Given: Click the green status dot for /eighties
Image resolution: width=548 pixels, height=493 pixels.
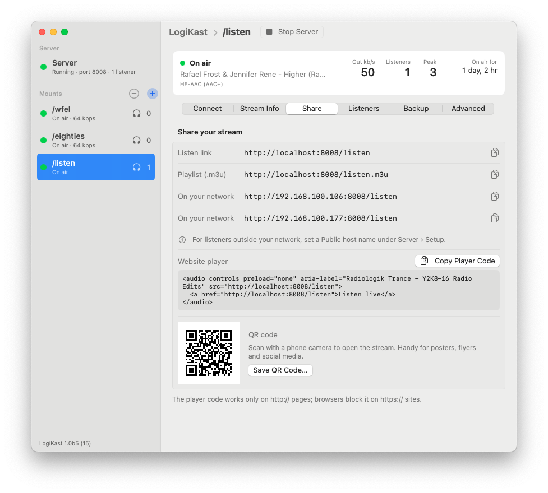Looking at the screenshot, I should click(x=43, y=141).
